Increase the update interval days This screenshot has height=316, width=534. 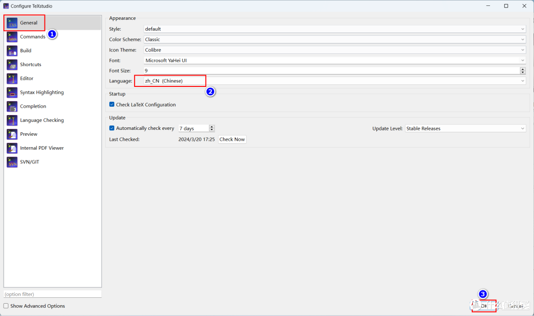212,126
